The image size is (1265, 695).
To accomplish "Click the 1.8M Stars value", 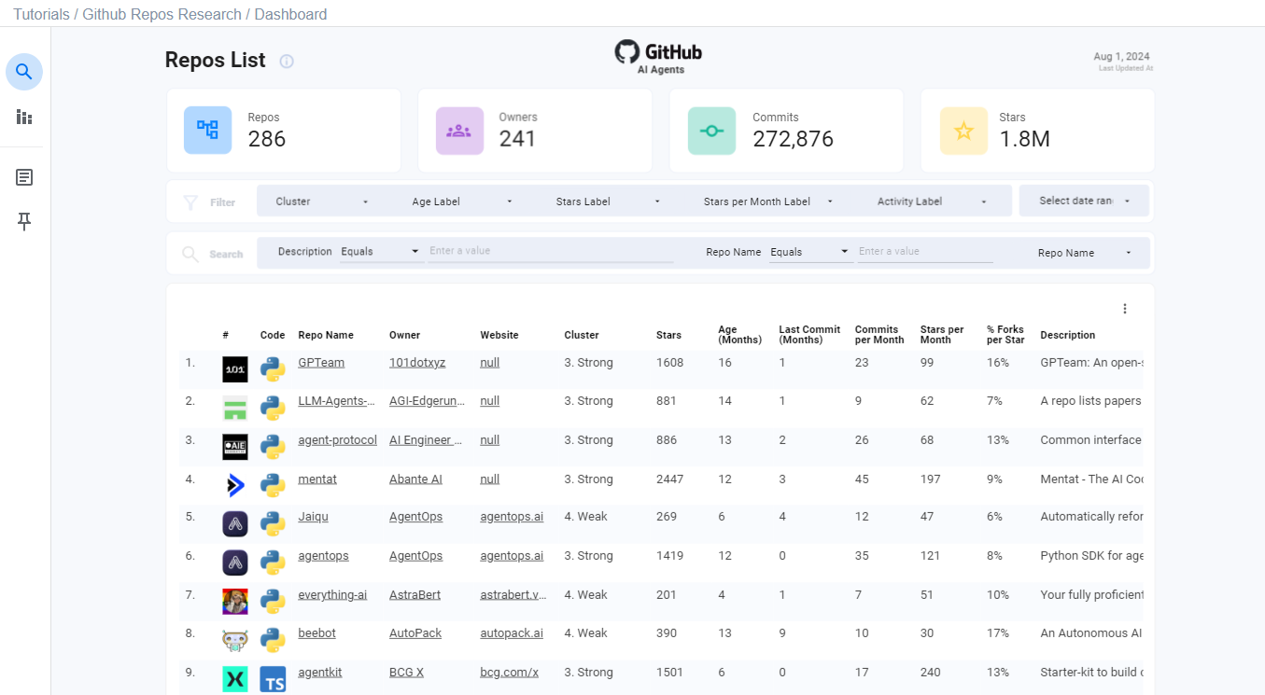I will point(1024,139).
